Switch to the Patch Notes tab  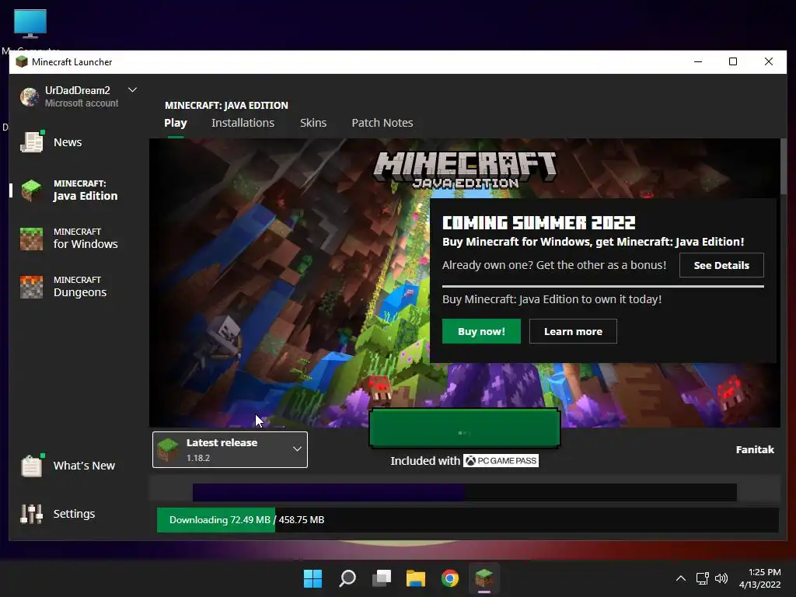[x=382, y=123]
